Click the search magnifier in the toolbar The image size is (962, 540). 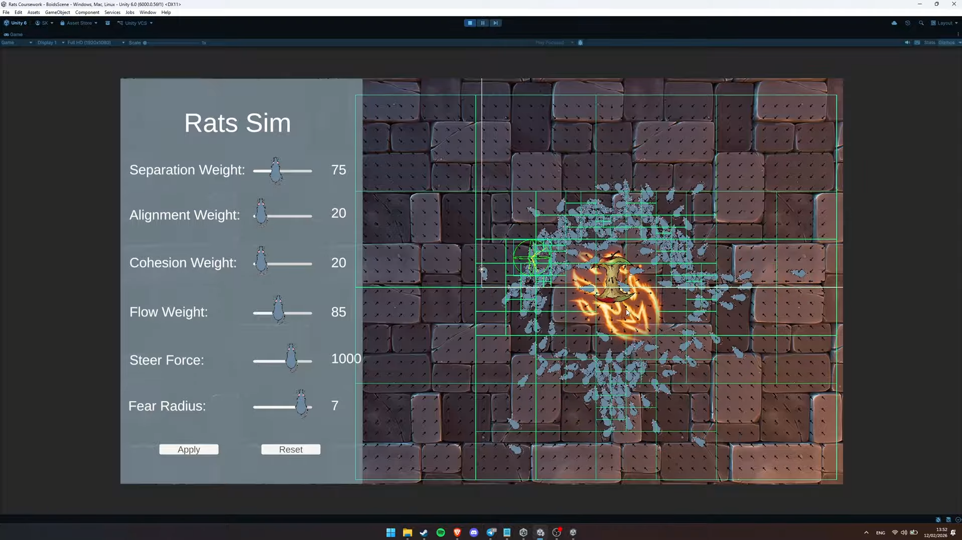pos(921,23)
